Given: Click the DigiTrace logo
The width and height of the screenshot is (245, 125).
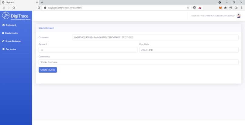Looking at the screenshot, I should pyautogui.click(x=16, y=16).
